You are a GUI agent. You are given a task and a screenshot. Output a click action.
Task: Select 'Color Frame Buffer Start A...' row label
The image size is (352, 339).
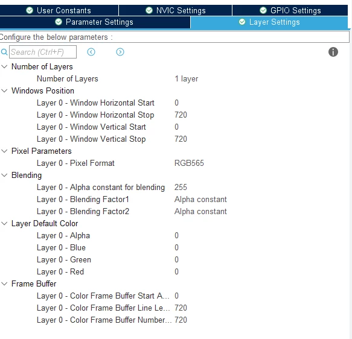pos(103,296)
